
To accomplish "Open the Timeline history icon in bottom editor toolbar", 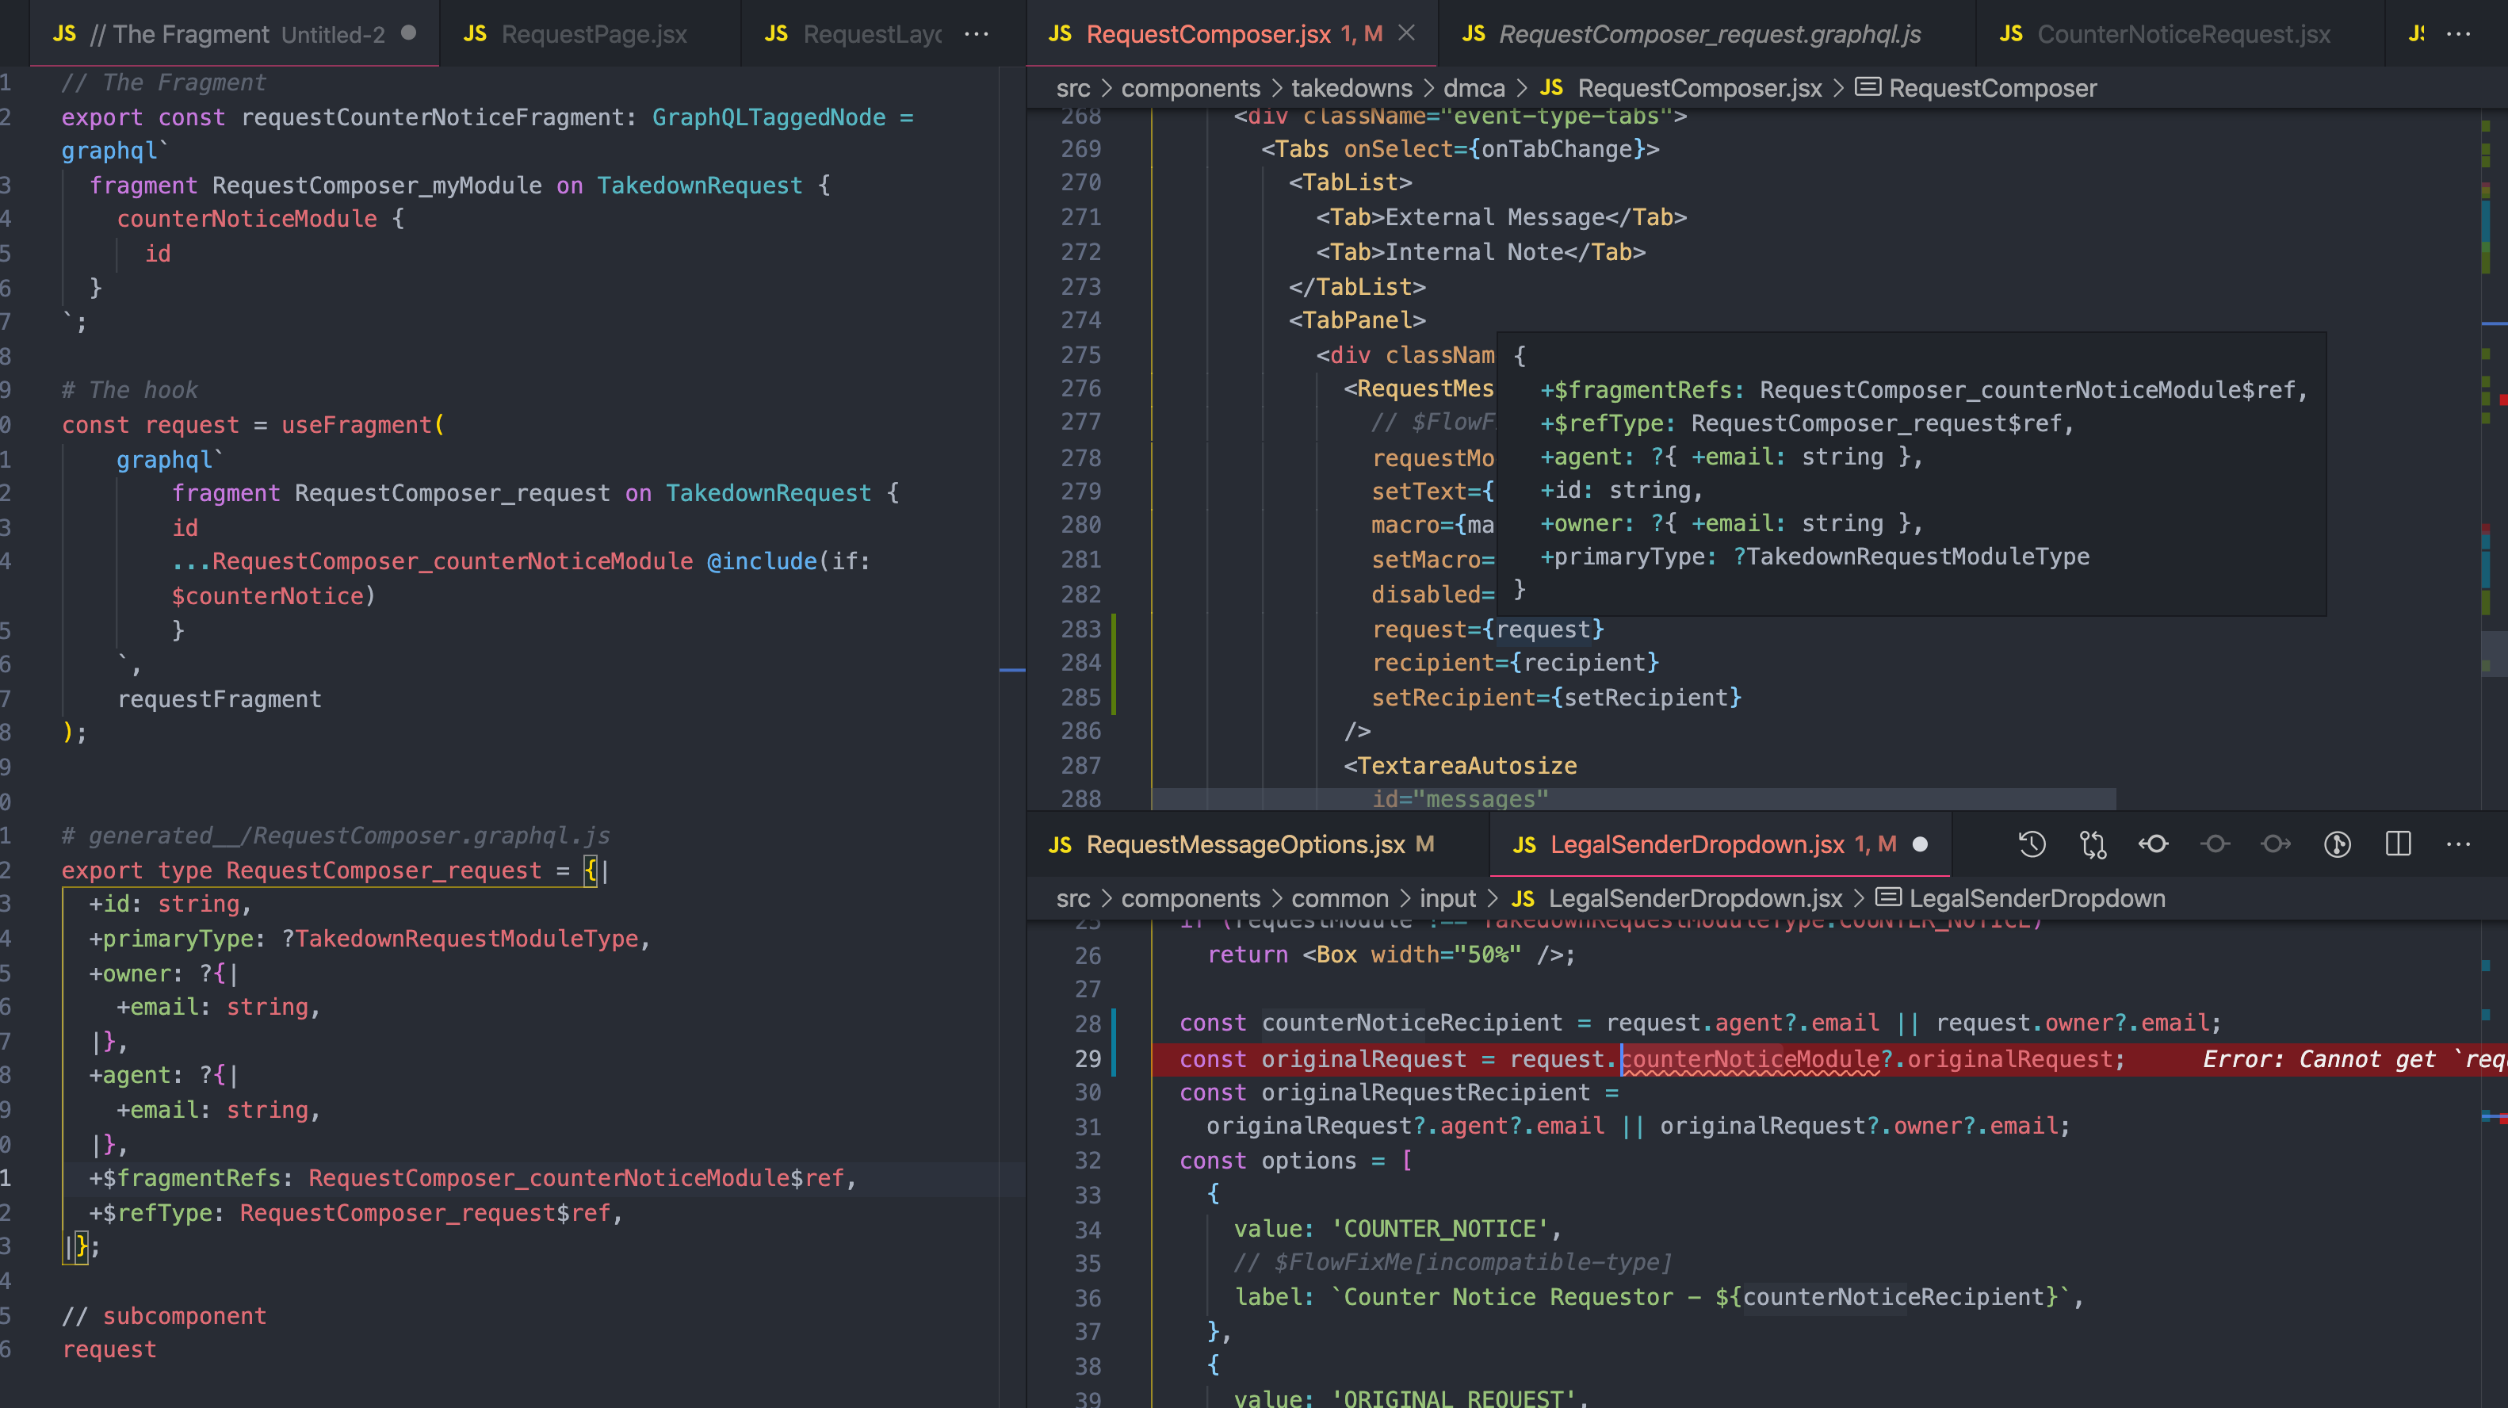I will tap(2032, 844).
